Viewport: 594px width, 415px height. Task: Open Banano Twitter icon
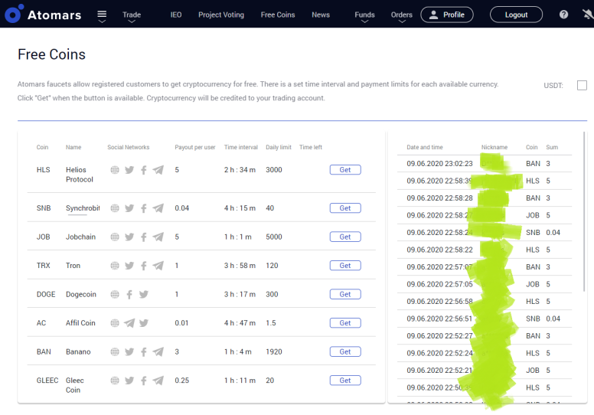tap(129, 351)
